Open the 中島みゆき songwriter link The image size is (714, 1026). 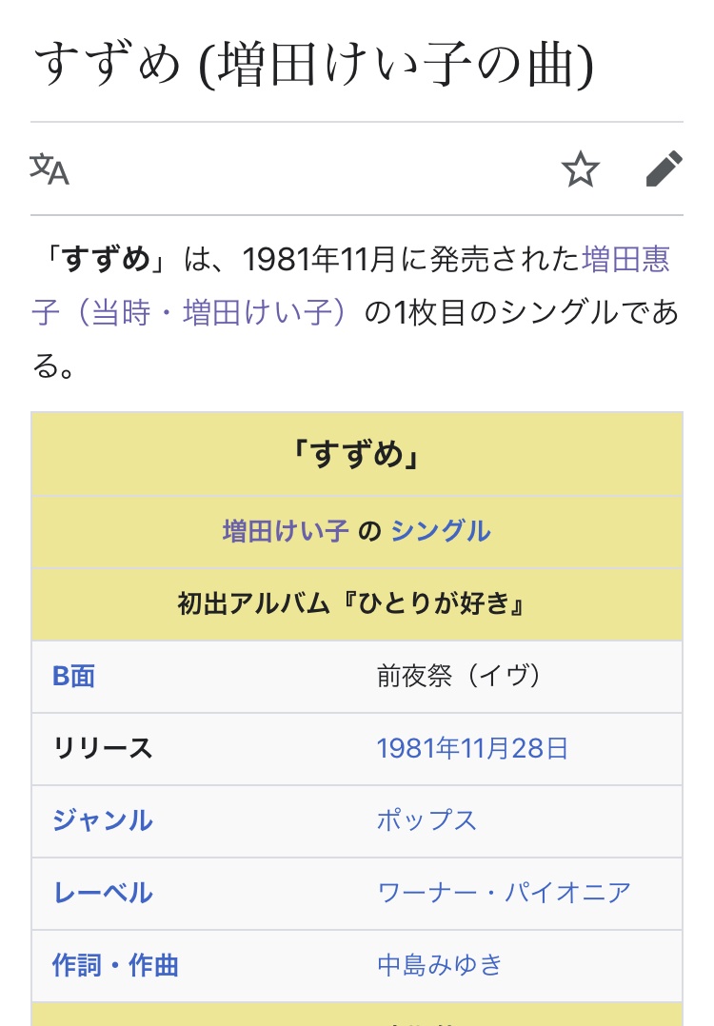[439, 965]
